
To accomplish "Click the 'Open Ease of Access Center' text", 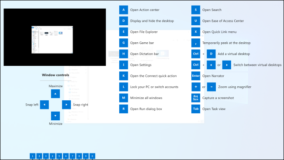I will (x=223, y=21).
